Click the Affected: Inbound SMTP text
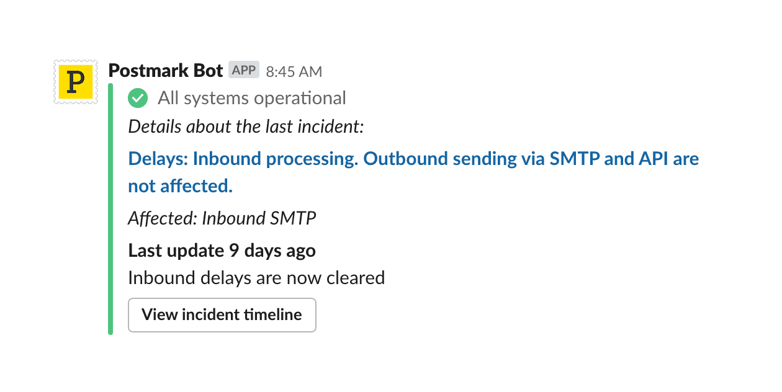The height and width of the screenshot is (392, 782). coord(222,218)
